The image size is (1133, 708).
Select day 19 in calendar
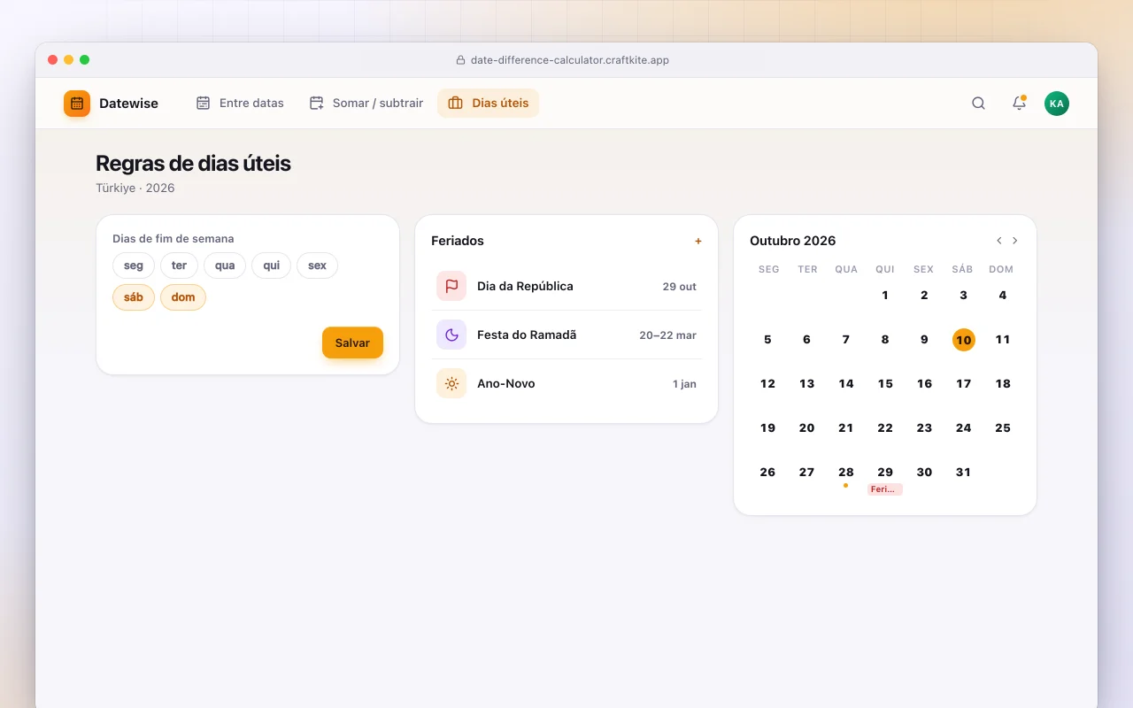point(767,428)
